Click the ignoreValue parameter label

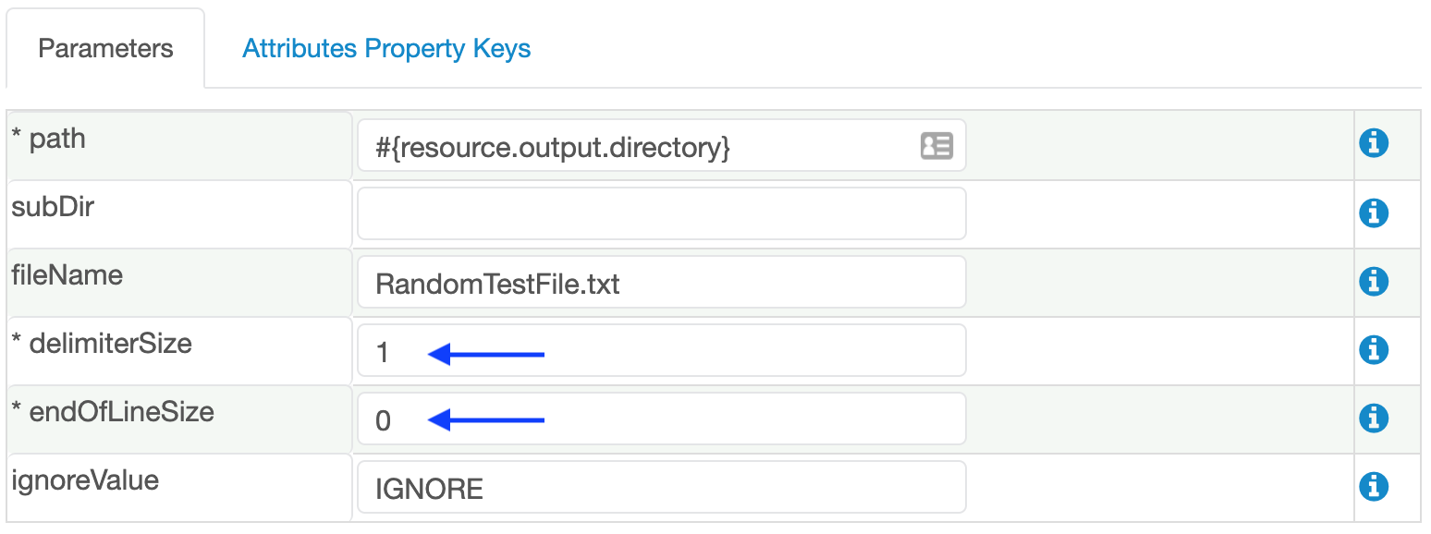(x=85, y=480)
